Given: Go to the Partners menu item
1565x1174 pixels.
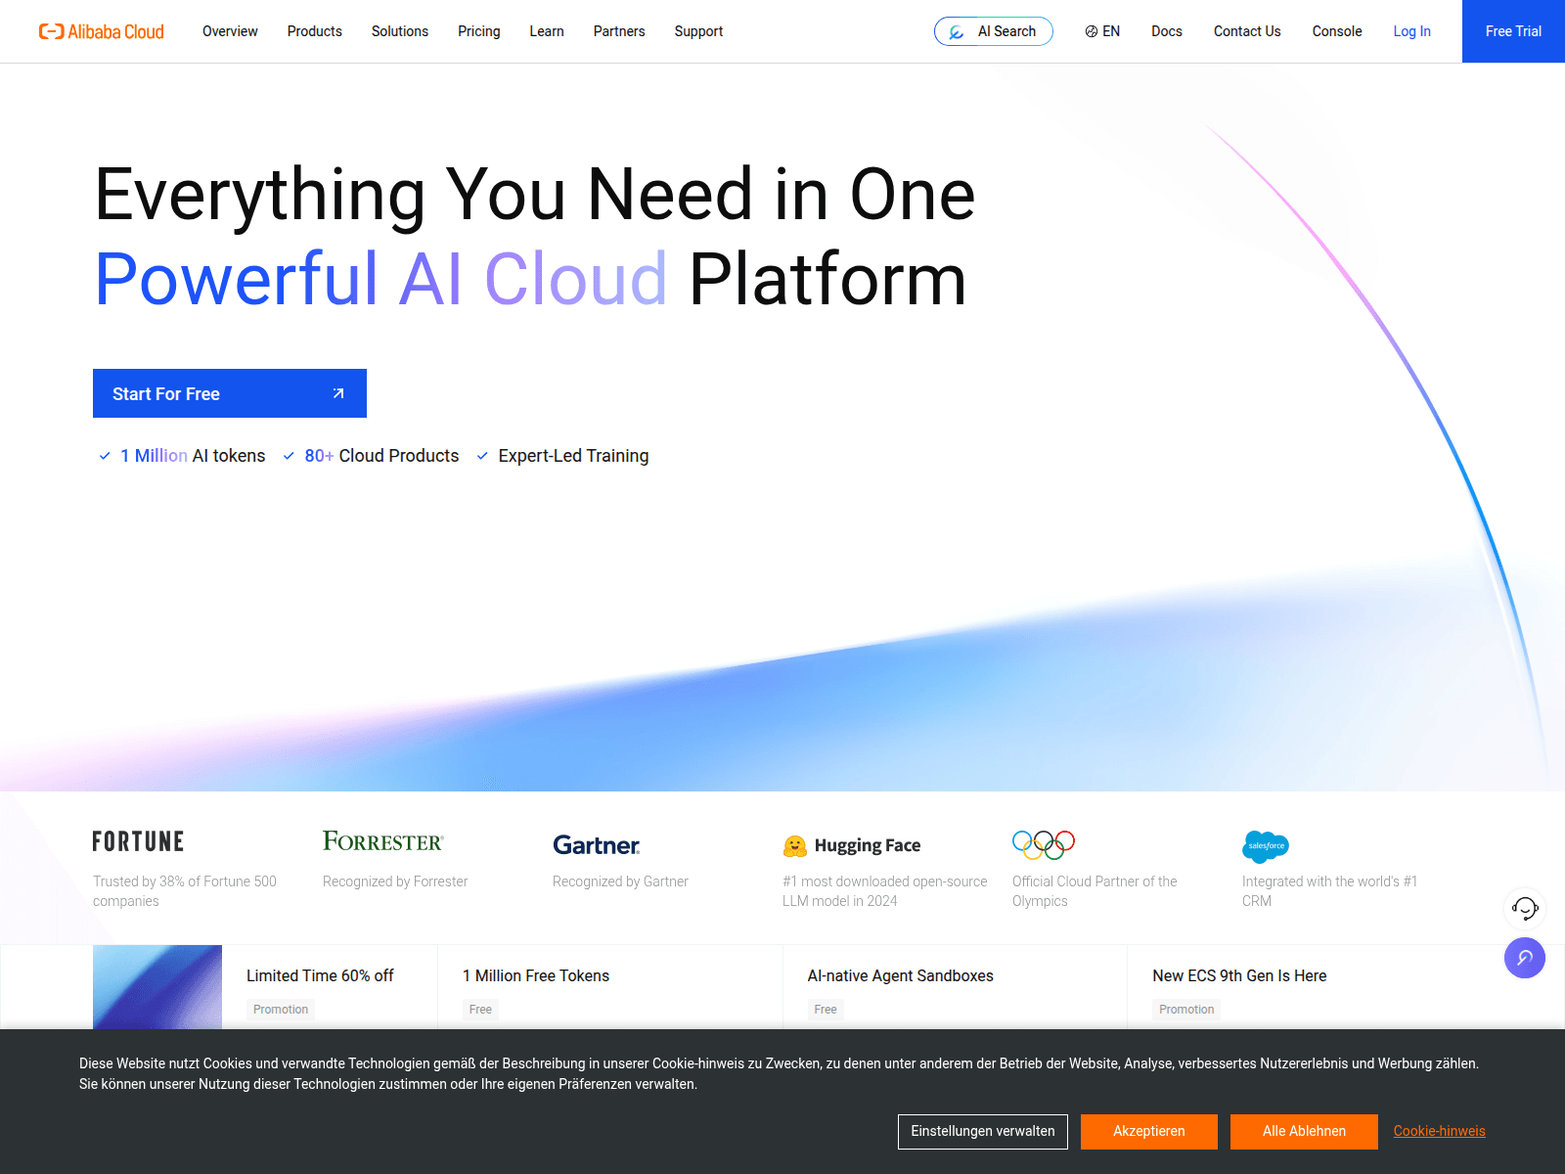Looking at the screenshot, I should point(618,31).
